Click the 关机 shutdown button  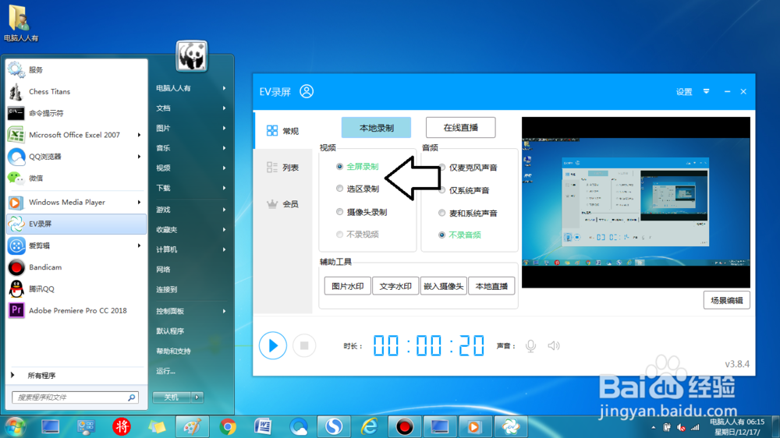point(172,397)
